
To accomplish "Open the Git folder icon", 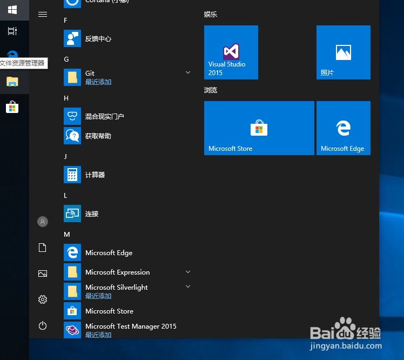I will (72, 77).
